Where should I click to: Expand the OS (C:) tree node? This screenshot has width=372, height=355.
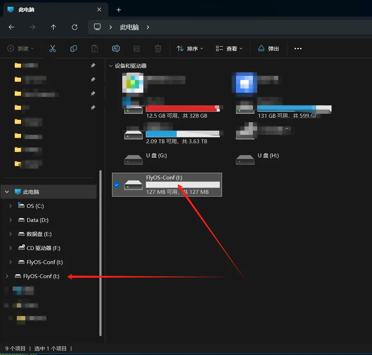[11, 206]
